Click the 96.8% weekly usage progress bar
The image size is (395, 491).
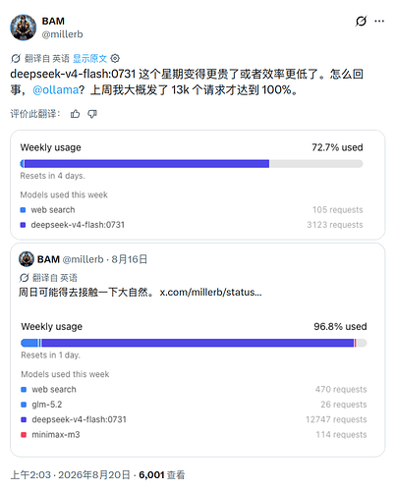click(x=194, y=343)
